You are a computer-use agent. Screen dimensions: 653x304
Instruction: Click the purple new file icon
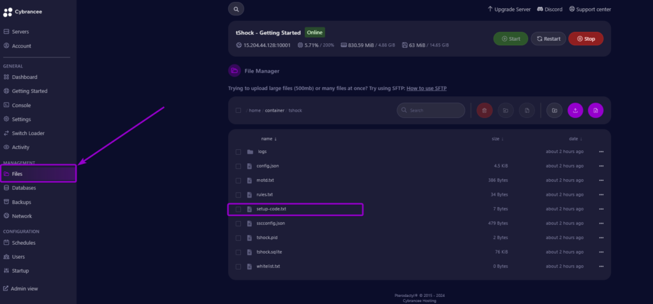pos(596,110)
